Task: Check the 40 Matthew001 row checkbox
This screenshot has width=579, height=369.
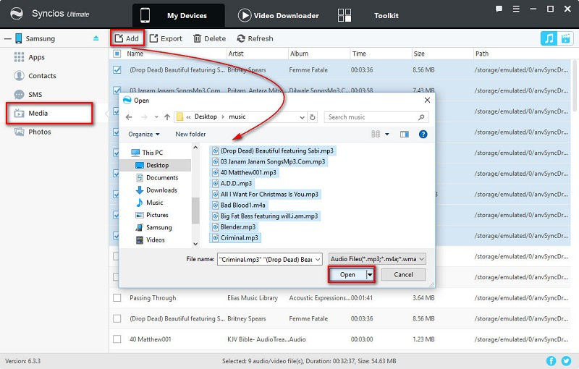Action: (117, 339)
